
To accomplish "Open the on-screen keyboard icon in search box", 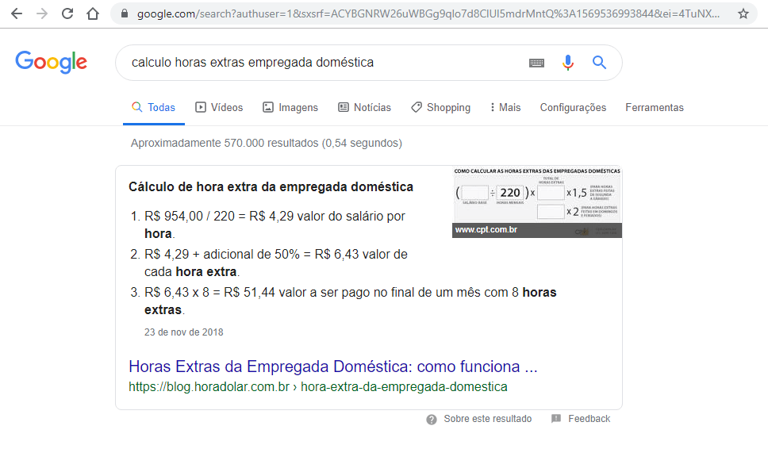I will (536, 63).
